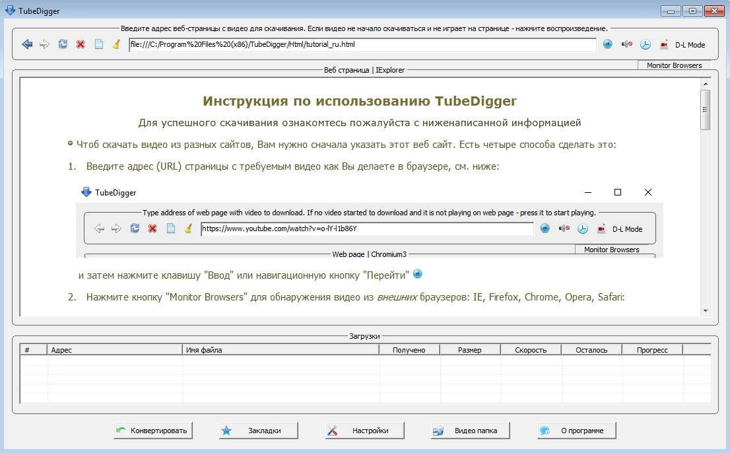
Task: Click the refresh icon in tutorial screenshot
Action: coord(135,228)
